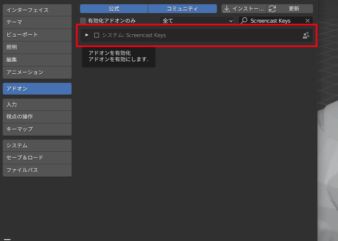Enable 有効化アドオンのみ checkbox
338x241 pixels.
point(83,21)
